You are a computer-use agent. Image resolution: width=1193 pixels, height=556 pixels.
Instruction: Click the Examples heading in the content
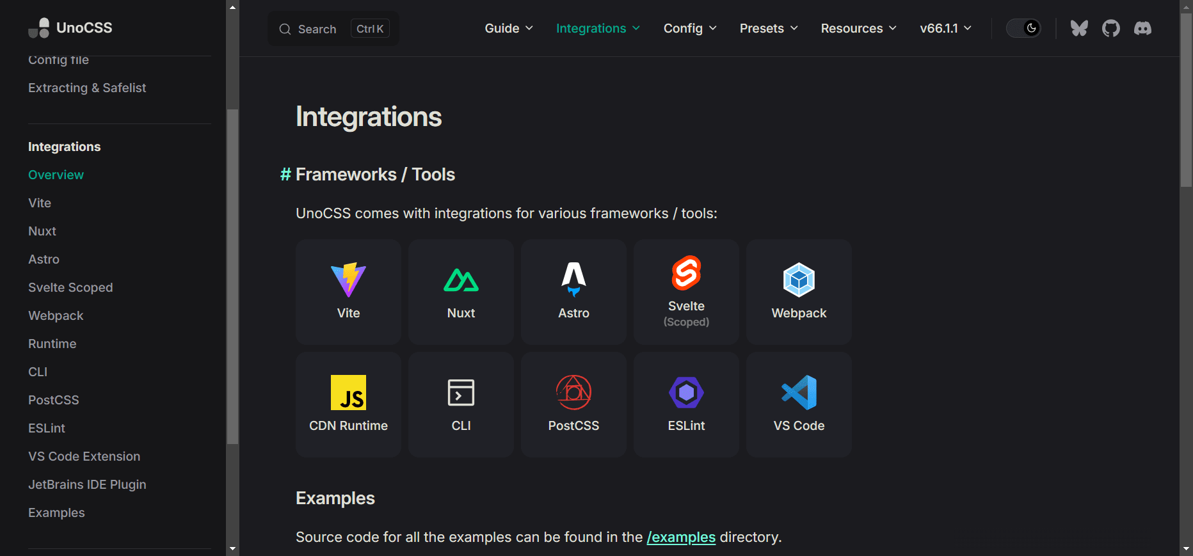[x=335, y=498]
